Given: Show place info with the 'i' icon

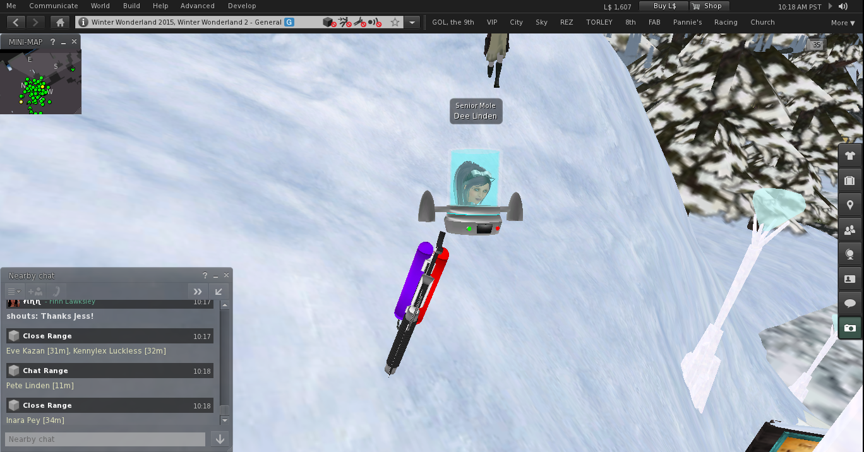Looking at the screenshot, I should coord(83,22).
